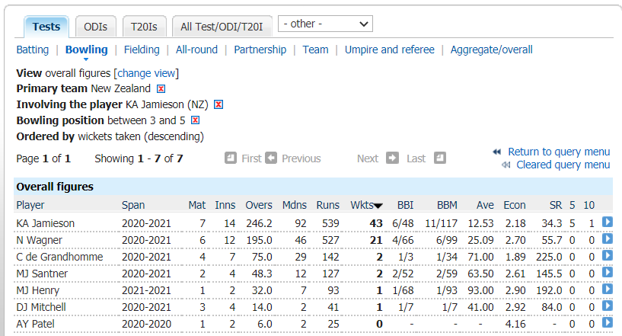Image resolution: width=622 pixels, height=336 pixels.
Task: Click blue arrow icon for N Wagner row
Action: [607, 239]
